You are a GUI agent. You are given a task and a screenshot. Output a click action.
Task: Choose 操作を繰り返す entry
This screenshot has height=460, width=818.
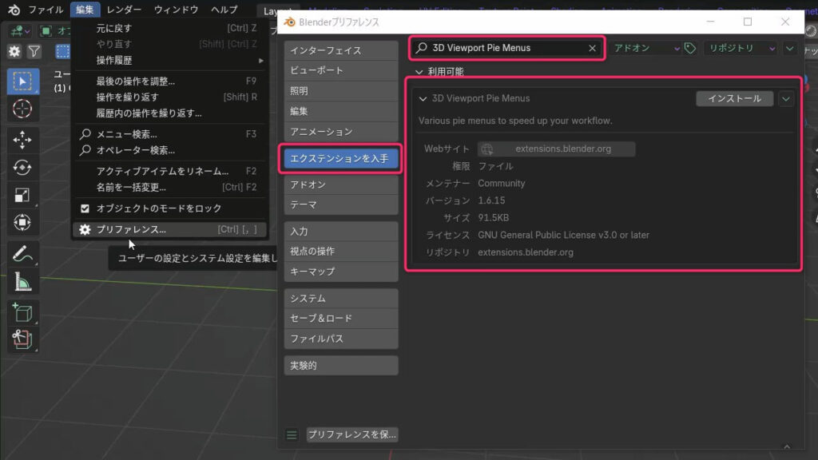pyautogui.click(x=169, y=97)
